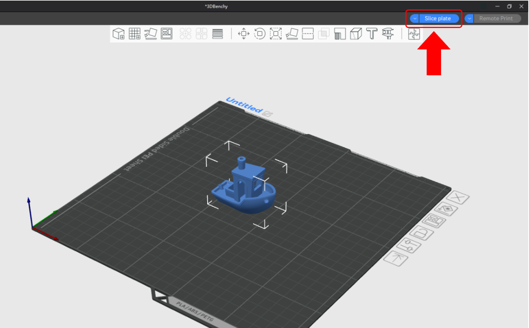Click the Mesh boolean icon
The width and height of the screenshot is (529, 328).
(x=324, y=34)
